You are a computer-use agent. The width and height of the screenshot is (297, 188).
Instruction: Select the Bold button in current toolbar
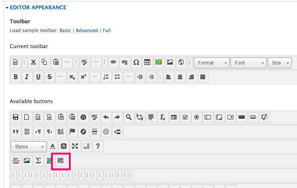15,77
